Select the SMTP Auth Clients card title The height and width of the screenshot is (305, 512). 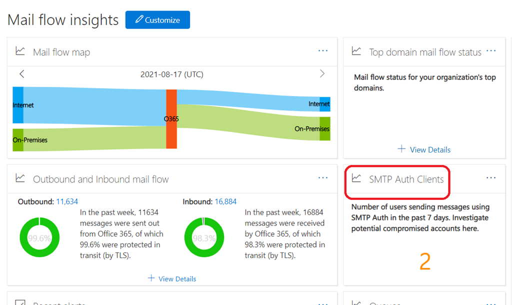pos(406,179)
